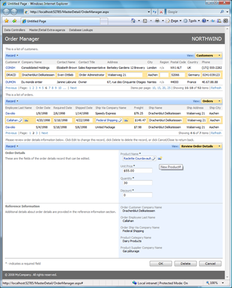232x288 pixels.
Task: Clear the Callahan employee lookup value
Action: (x=20, y=121)
